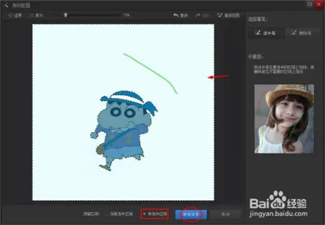Click restart cutout (重新抠图) button

click(228, 15)
